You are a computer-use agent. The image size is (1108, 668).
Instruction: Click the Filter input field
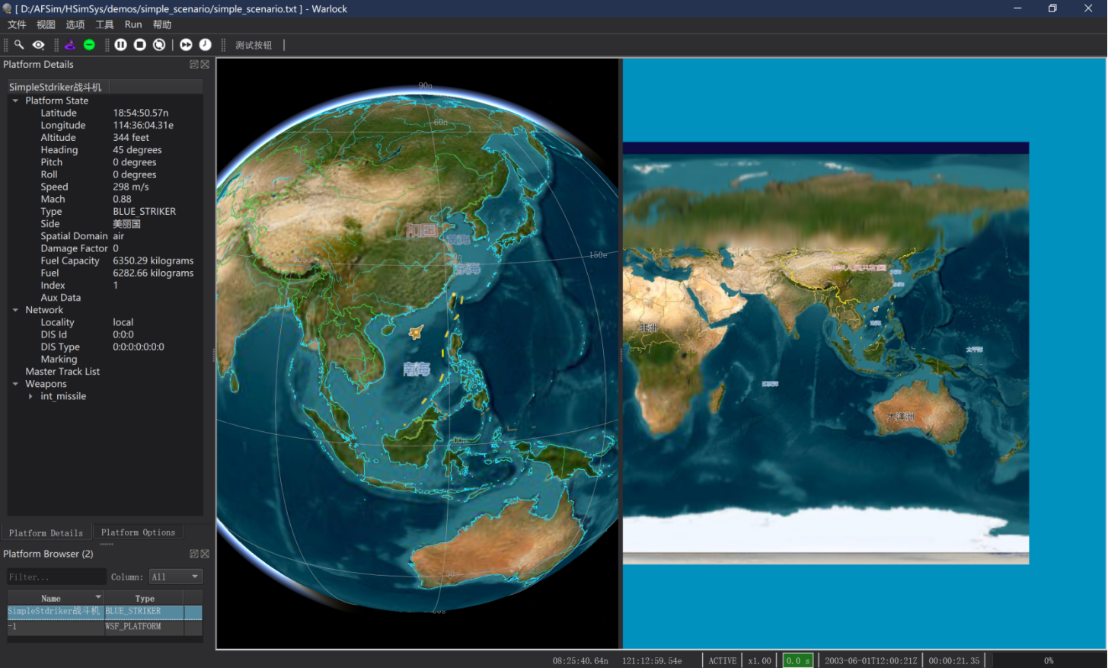tap(56, 577)
